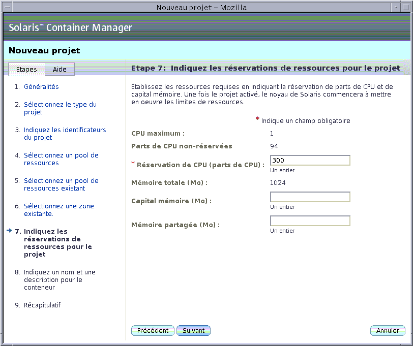
Task: Click the Suivant button
Action: (193, 330)
